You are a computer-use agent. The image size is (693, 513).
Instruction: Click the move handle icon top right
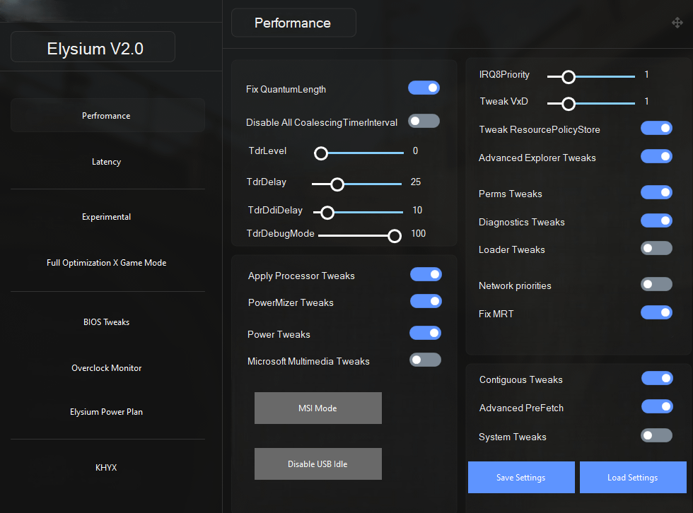tap(677, 23)
